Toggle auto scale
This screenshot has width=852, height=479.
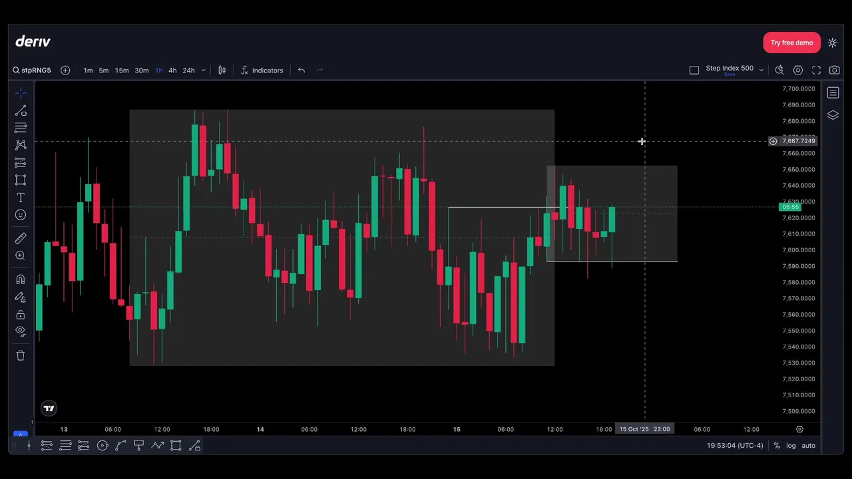808,446
